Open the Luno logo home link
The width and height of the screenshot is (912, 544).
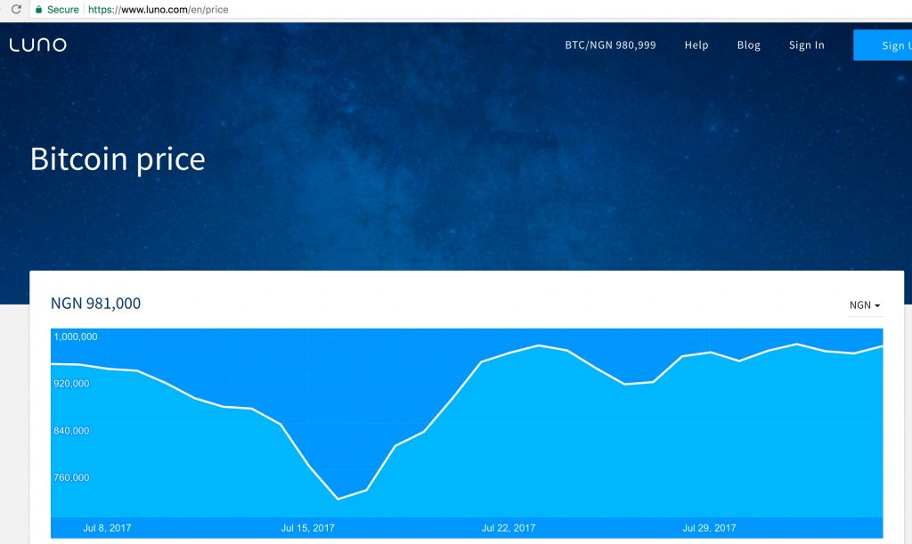[37, 45]
